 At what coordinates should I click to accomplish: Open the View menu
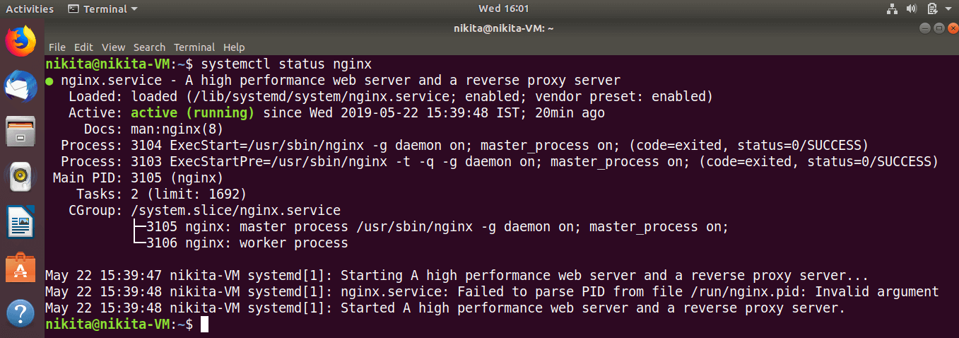pos(113,47)
